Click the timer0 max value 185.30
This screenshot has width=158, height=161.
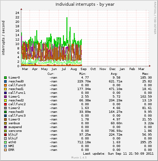pyautogui.click(x=146, y=78)
